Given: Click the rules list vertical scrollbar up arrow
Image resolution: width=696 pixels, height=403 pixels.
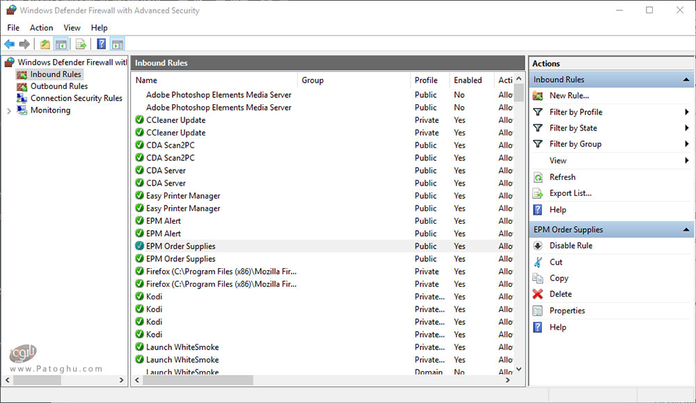Looking at the screenshot, I should [x=519, y=79].
